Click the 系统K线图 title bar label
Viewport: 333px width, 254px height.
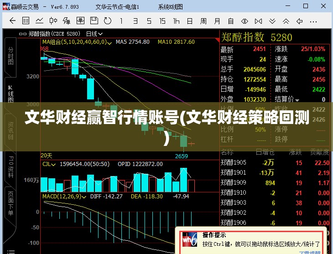click(x=170, y=7)
